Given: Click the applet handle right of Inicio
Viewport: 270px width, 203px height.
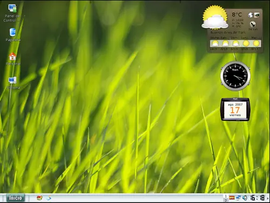Looking at the screenshot, I should coord(29,198).
